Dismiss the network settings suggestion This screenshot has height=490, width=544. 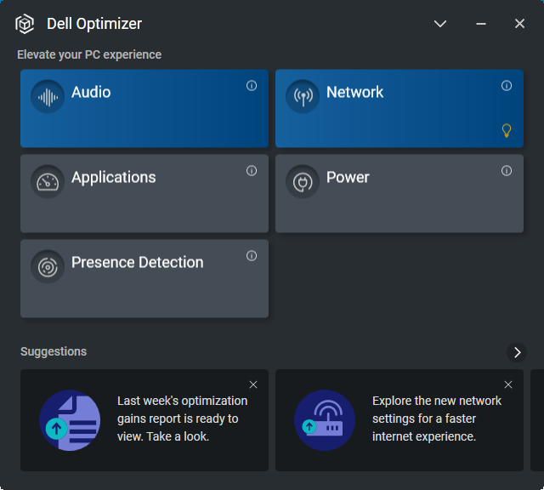508,385
